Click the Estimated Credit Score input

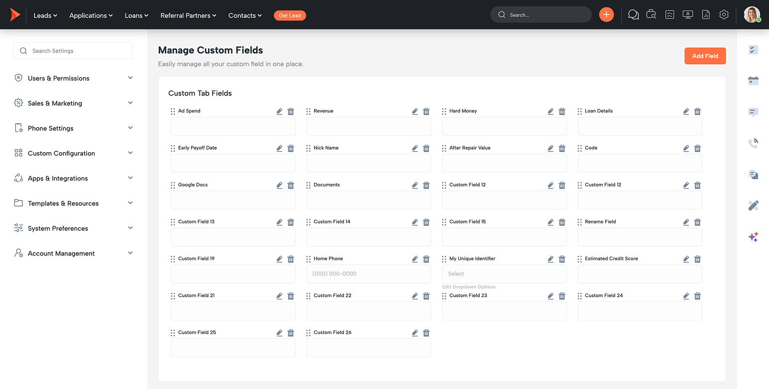(x=640, y=274)
